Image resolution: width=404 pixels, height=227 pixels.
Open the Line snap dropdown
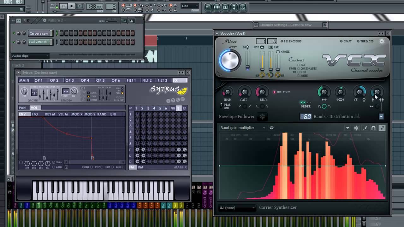point(190,6)
